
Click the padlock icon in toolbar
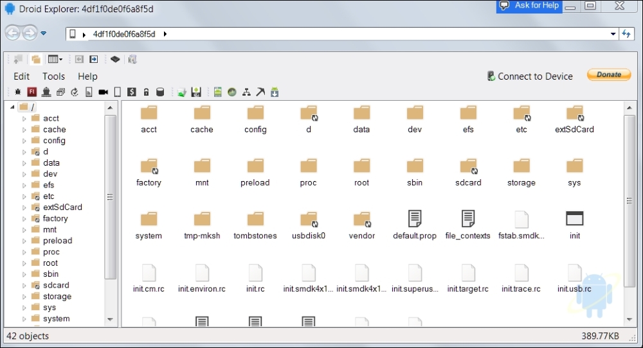[146, 92]
